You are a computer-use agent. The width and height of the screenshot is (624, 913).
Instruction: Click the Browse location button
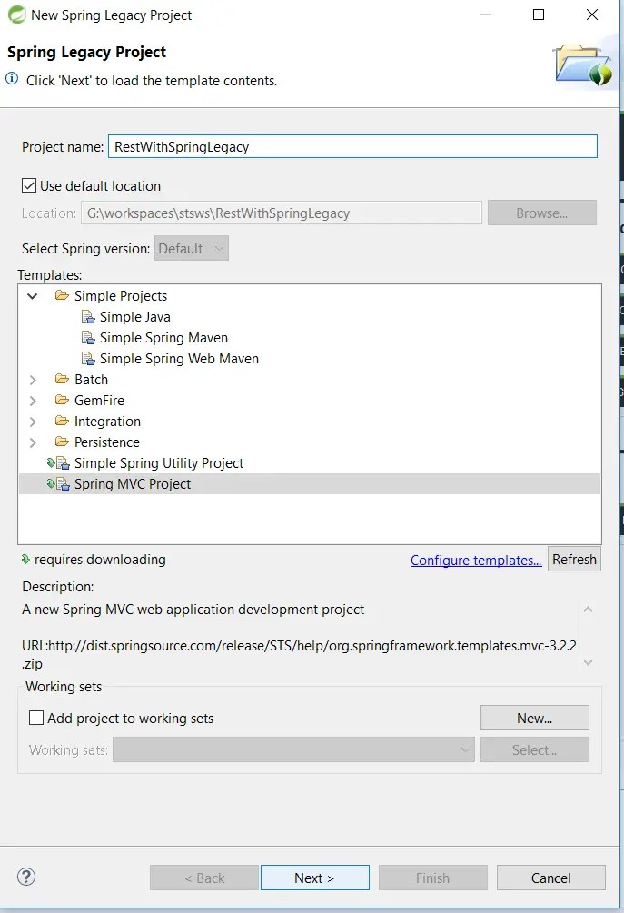point(542,213)
